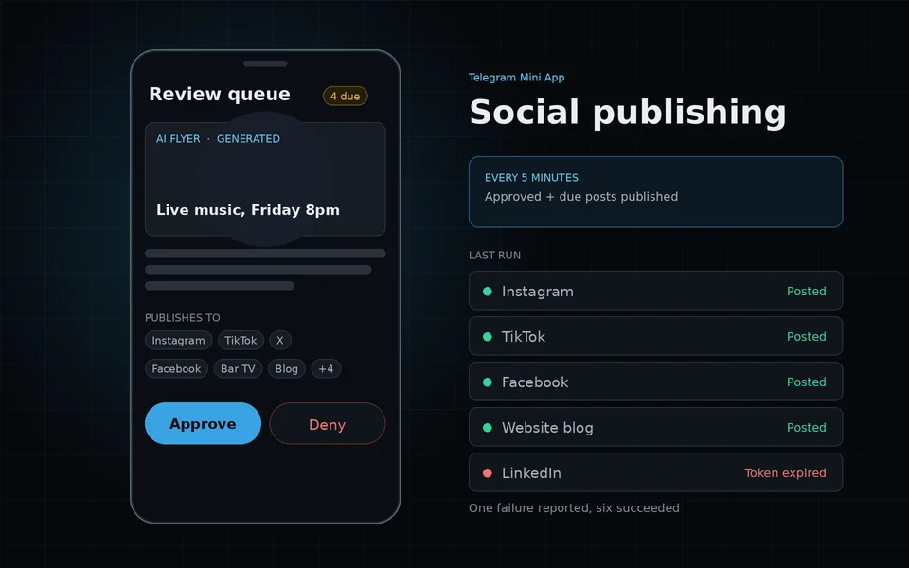909x568 pixels.
Task: Select the Facebook publish chip
Action: [176, 368]
